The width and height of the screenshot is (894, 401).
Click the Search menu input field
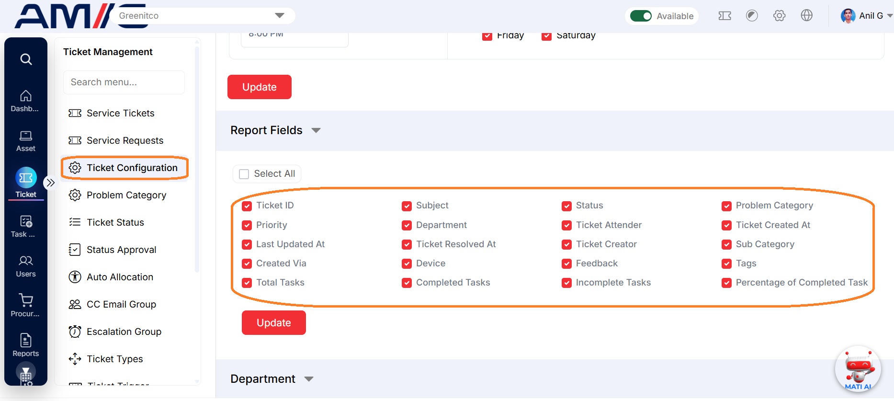tap(124, 82)
